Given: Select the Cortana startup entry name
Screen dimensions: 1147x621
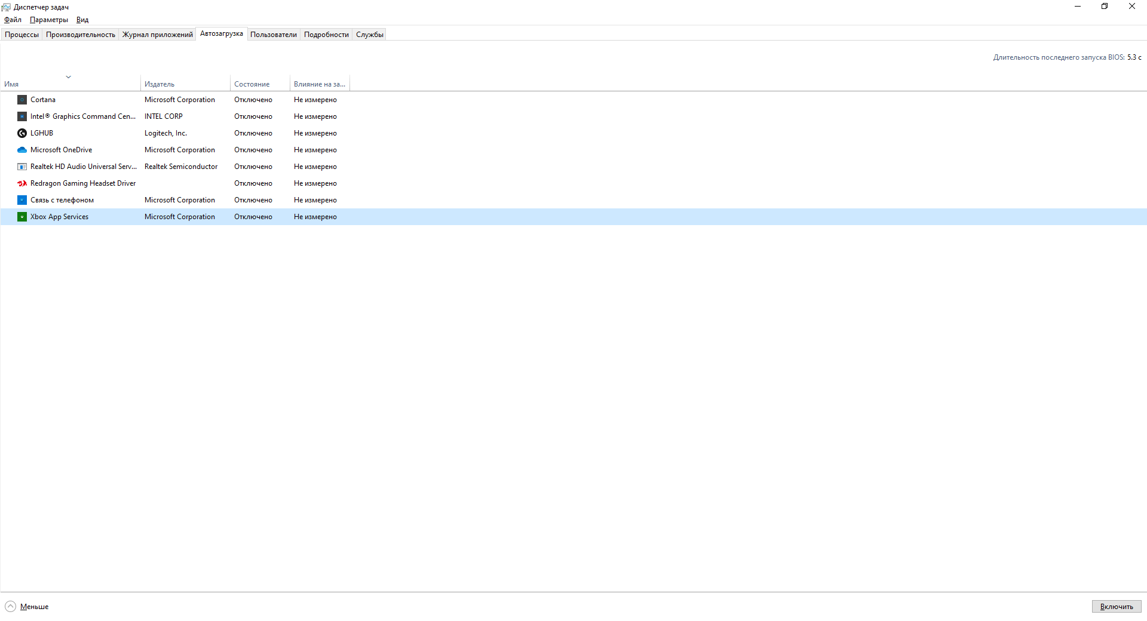Looking at the screenshot, I should (43, 100).
